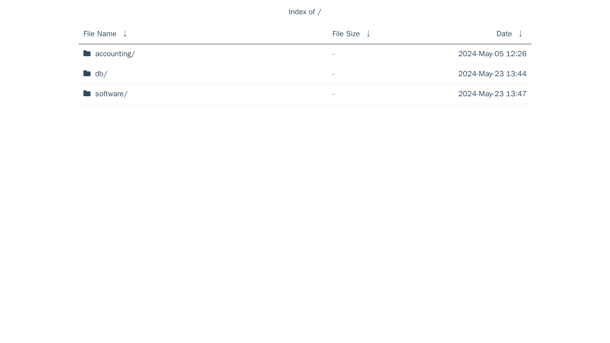
Task: Click the Date column header text
Action: point(504,34)
